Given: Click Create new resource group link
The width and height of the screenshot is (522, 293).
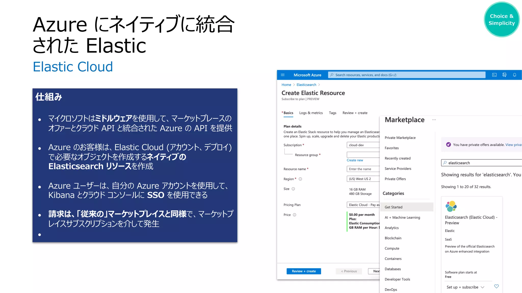Looking at the screenshot, I should coord(355,160).
